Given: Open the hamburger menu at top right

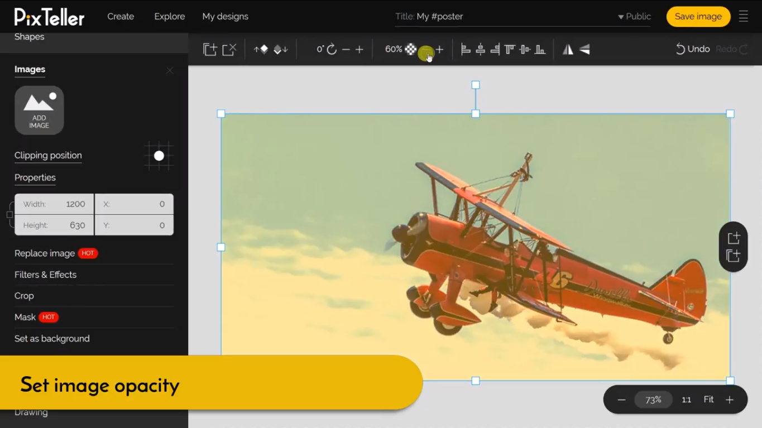Looking at the screenshot, I should [743, 17].
